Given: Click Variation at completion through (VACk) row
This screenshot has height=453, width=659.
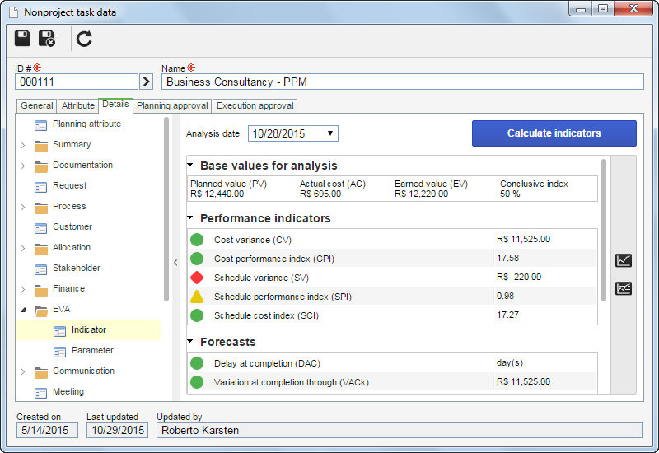Looking at the screenshot, I should click(x=392, y=382).
